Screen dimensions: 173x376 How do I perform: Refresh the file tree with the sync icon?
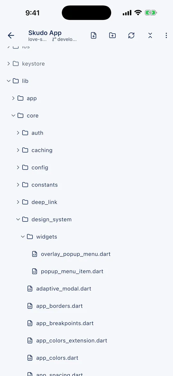tap(131, 36)
